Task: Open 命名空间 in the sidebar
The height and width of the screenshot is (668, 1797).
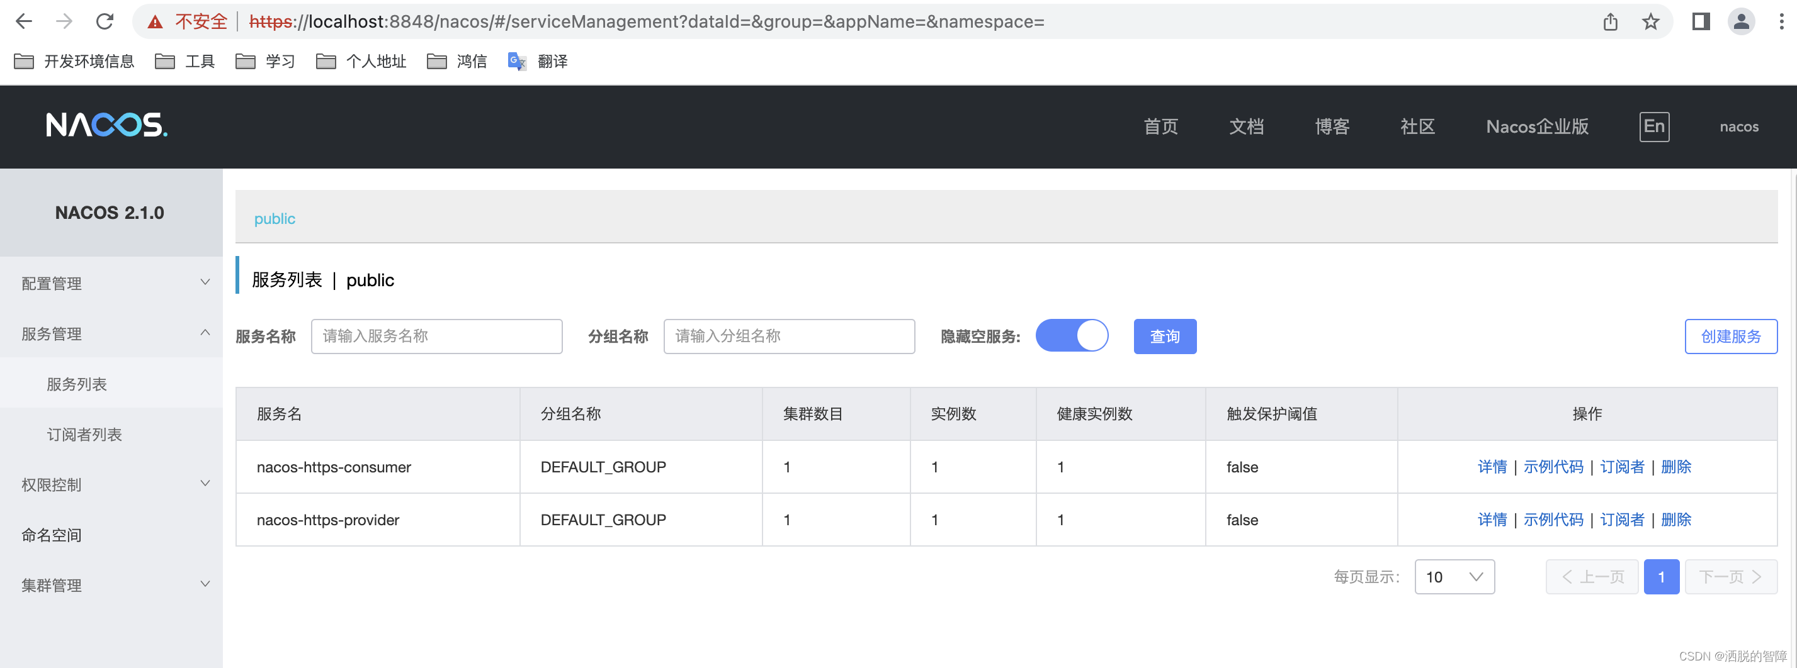Action: pos(52,534)
